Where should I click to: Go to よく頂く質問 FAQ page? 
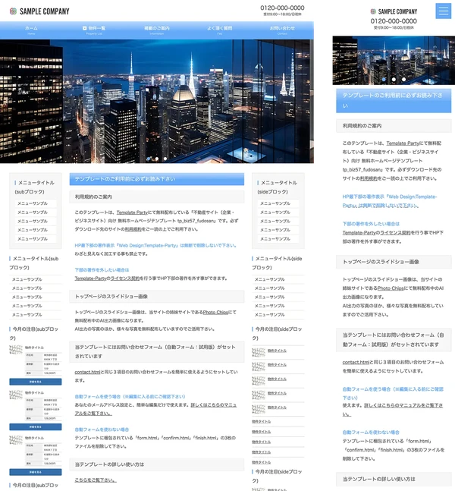pyautogui.click(x=219, y=30)
